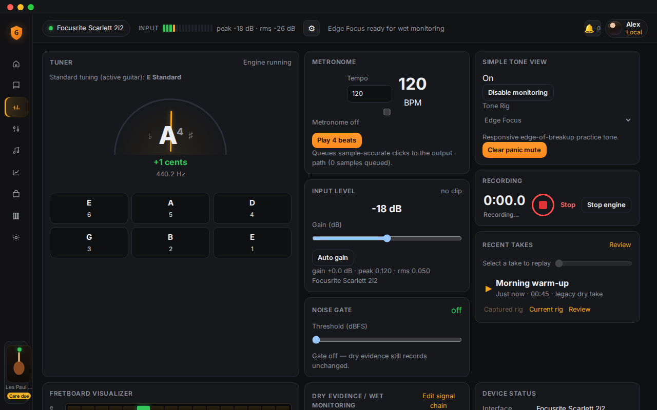
Task: Click Play 4 beats button
Action: coord(337,140)
